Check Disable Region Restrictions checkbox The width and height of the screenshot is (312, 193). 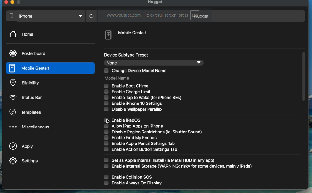click(x=106, y=132)
